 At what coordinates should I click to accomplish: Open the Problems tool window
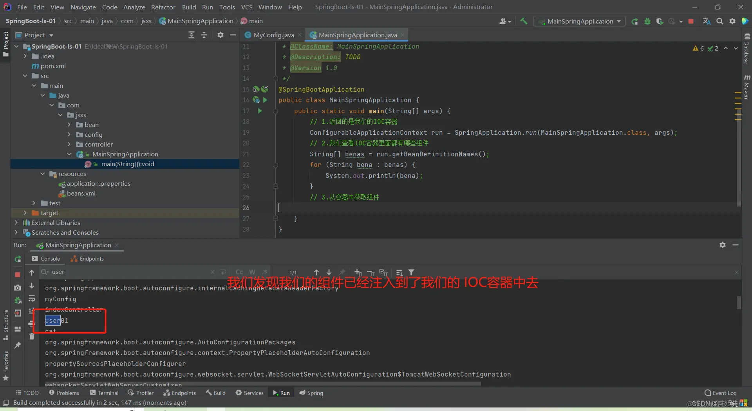pyautogui.click(x=64, y=393)
